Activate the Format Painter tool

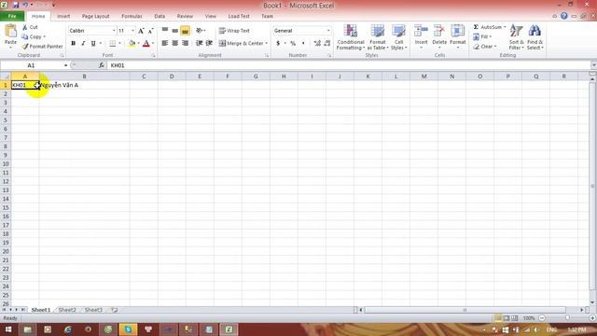42,46
